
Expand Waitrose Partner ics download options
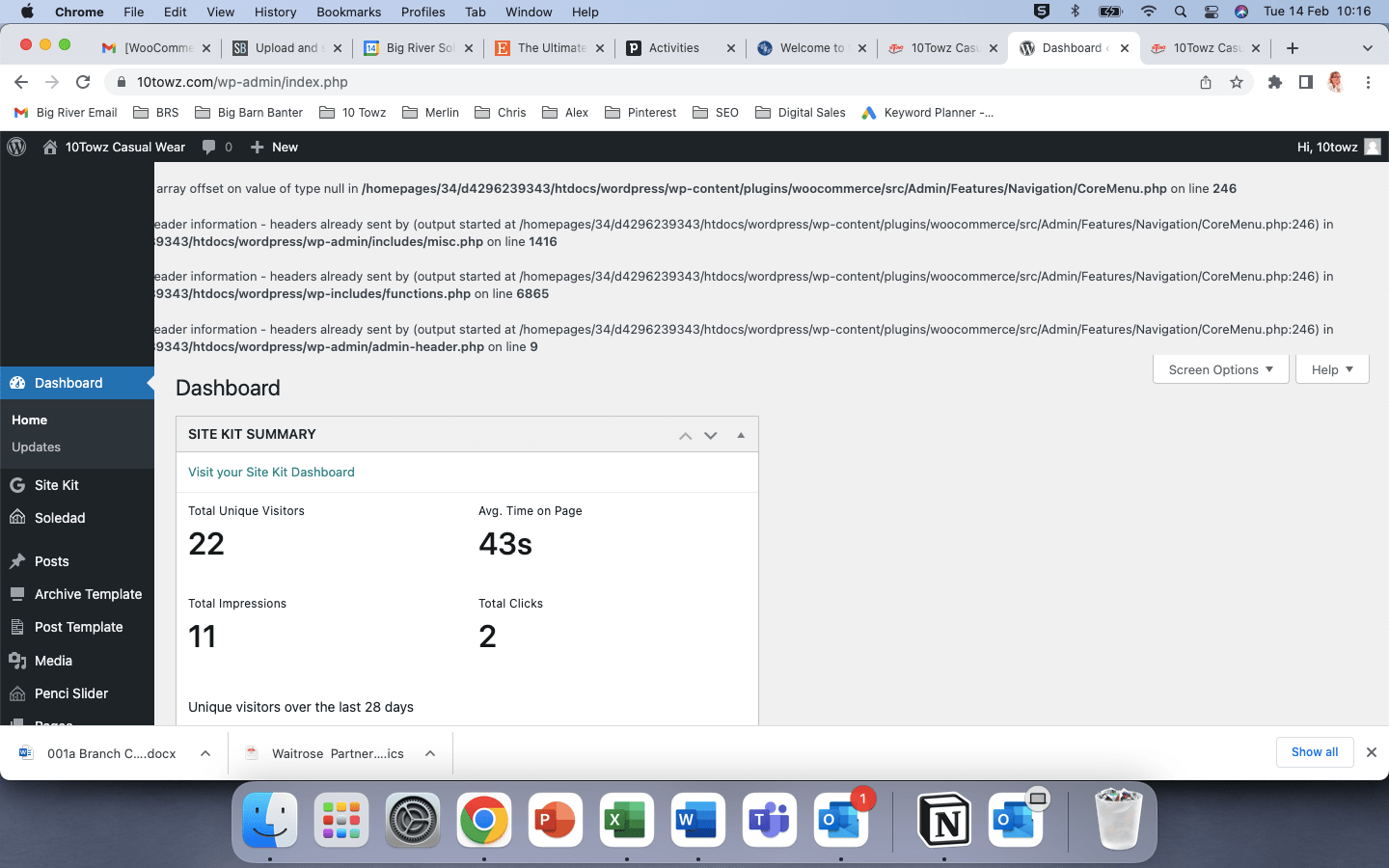[430, 753]
